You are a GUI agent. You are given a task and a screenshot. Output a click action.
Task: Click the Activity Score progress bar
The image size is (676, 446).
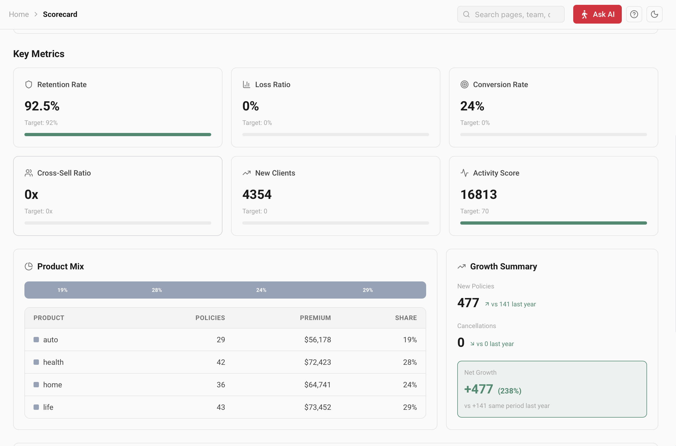[553, 223]
